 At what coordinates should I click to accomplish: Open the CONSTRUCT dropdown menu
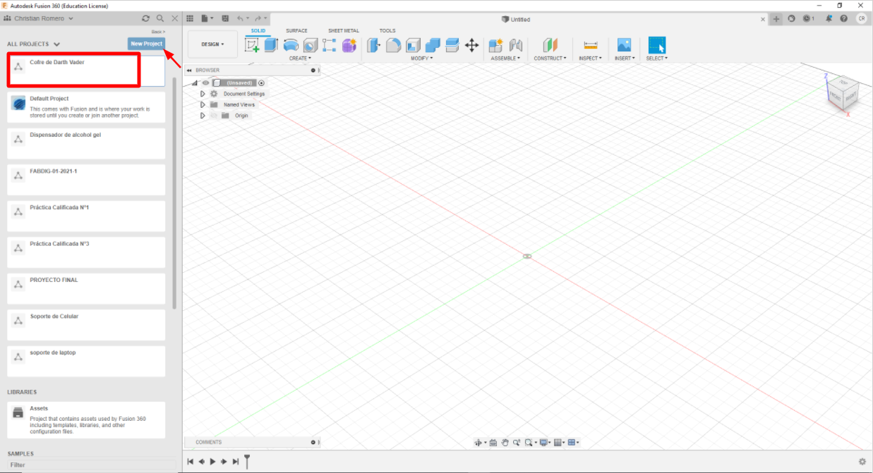[x=551, y=59]
